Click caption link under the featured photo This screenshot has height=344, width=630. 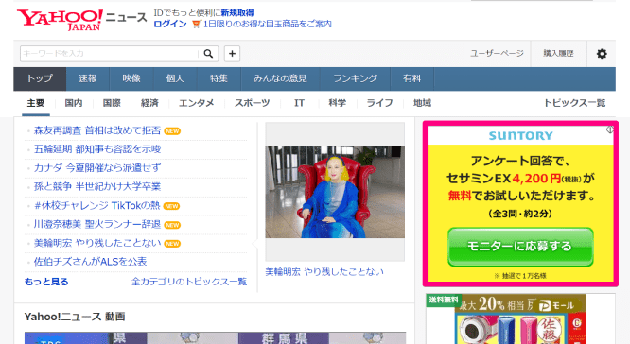pyautogui.click(x=324, y=272)
